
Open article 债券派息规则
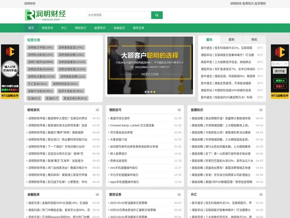118,161
